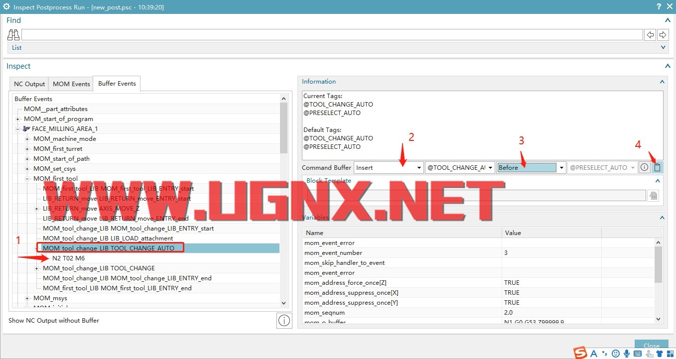This screenshot has height=359, width=676.
Task: Click the binoculars Find icon
Action: tap(13, 35)
